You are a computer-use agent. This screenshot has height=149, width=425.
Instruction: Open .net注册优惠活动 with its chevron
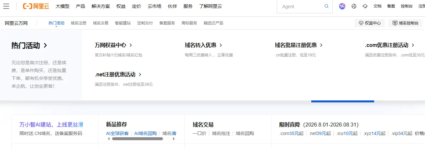[x=118, y=74]
